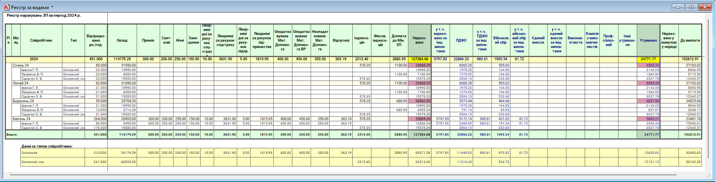Click the app icon in the title bar

[x=6, y=7]
